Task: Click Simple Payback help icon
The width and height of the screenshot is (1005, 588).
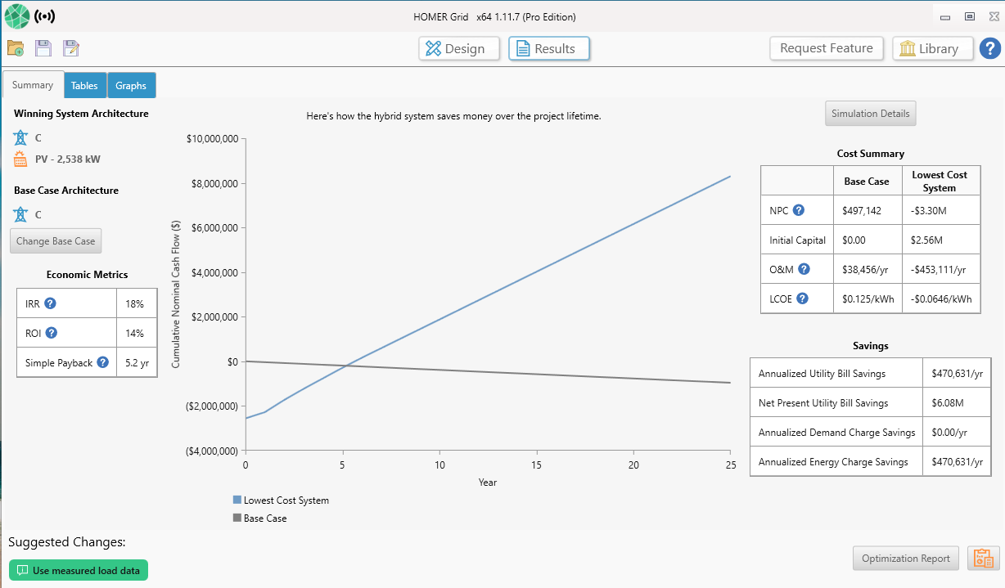Action: pyautogui.click(x=102, y=362)
